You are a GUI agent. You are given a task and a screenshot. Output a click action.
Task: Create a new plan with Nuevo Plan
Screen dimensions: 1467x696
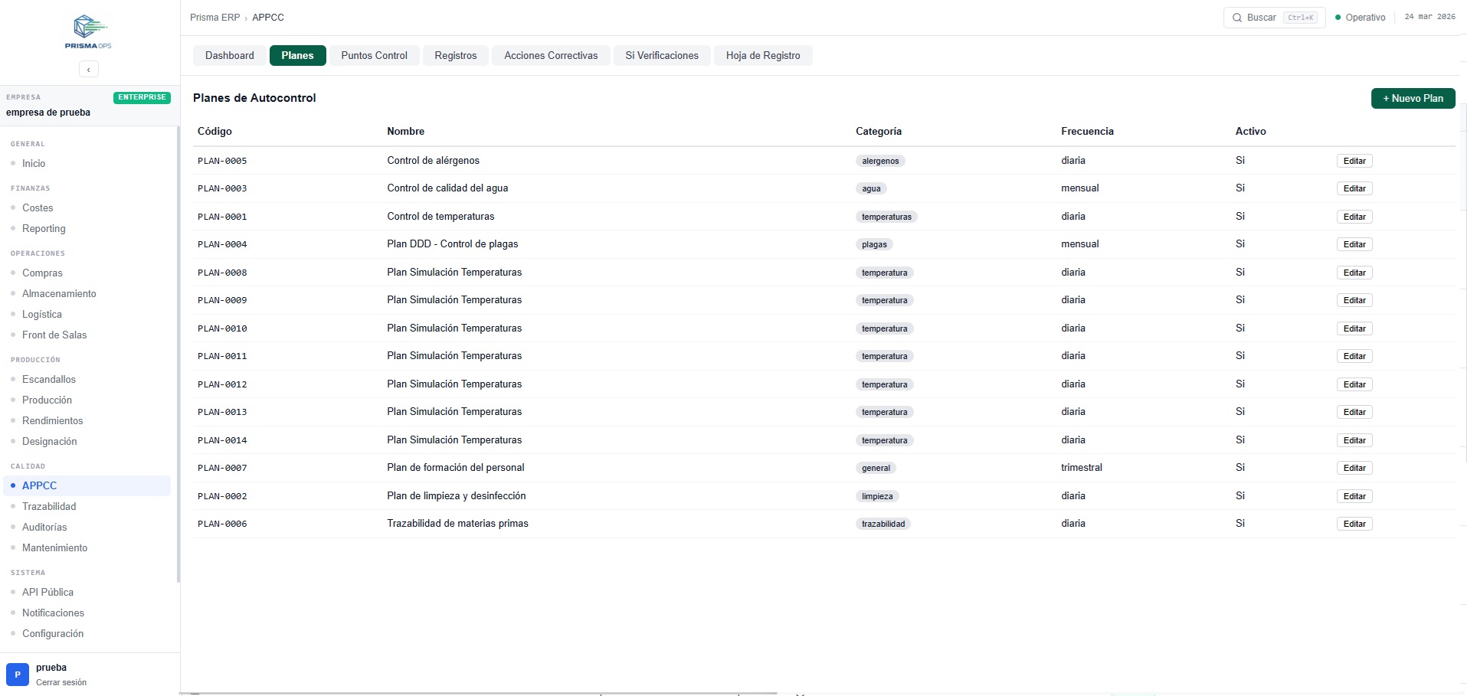[x=1412, y=99]
